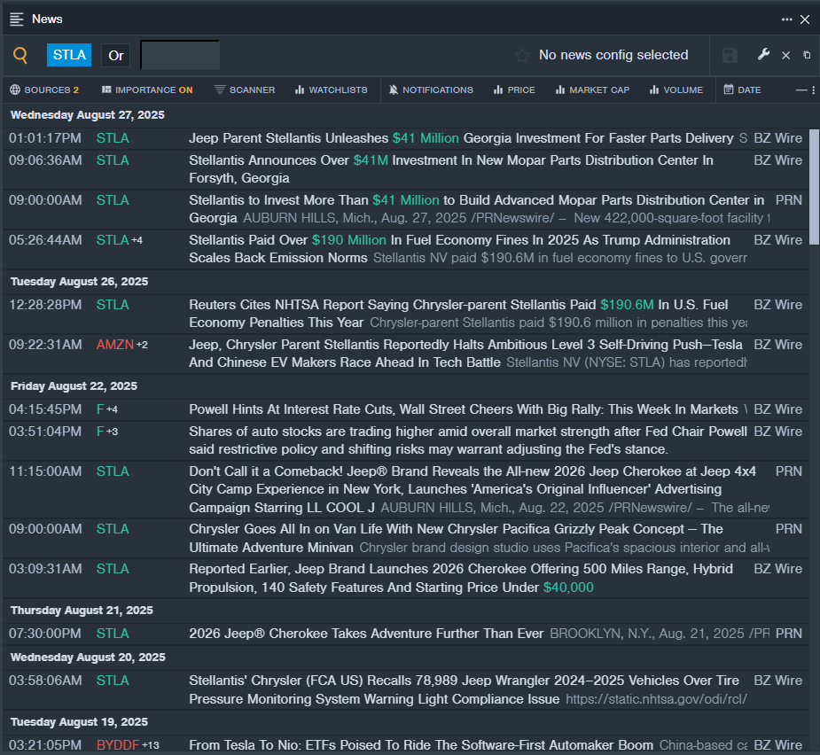Screen dimensions: 820x755
Task: Open Stellantis Announces Over $41M Investment headline
Action: coord(451,169)
